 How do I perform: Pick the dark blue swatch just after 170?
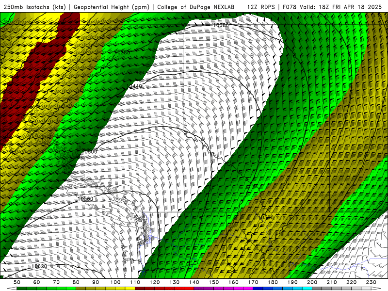pyautogui.click(x=258, y=289)
